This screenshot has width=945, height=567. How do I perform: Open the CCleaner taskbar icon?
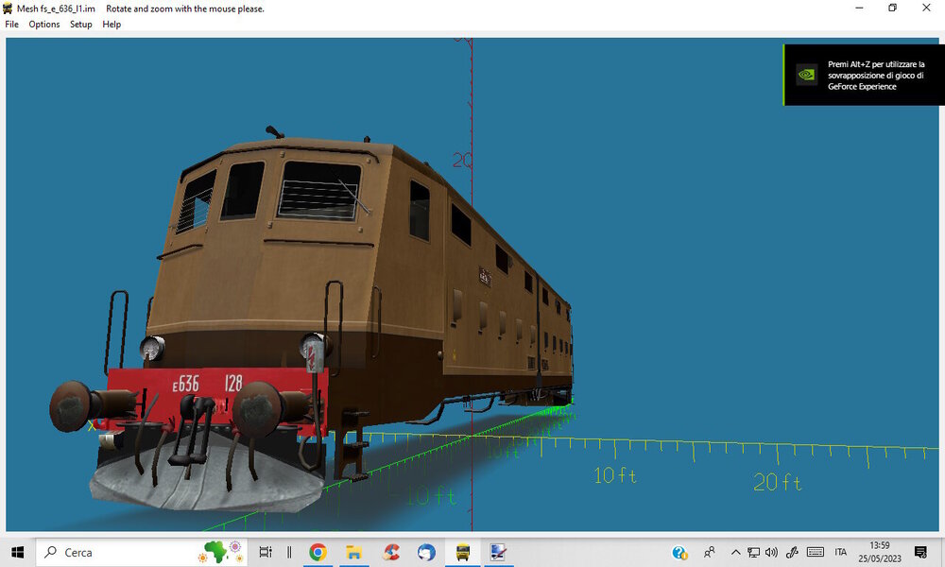click(391, 552)
